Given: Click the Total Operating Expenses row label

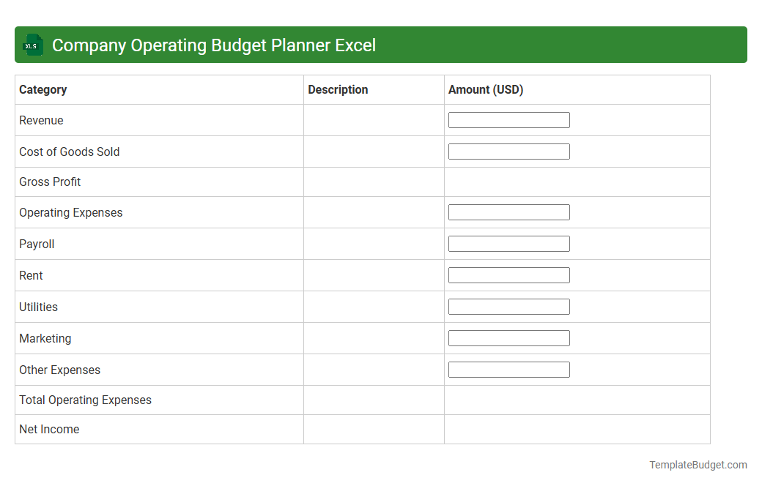Looking at the screenshot, I should (85, 400).
